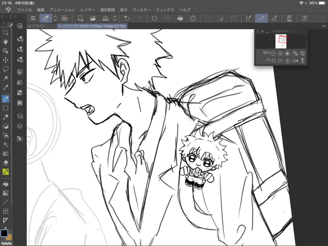Select the Airbrush spray tool
Image resolution: width=328 pixels, height=246 pixels.
point(5,135)
